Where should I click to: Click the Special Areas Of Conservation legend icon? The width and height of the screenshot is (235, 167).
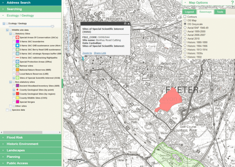(x=17, y=37)
